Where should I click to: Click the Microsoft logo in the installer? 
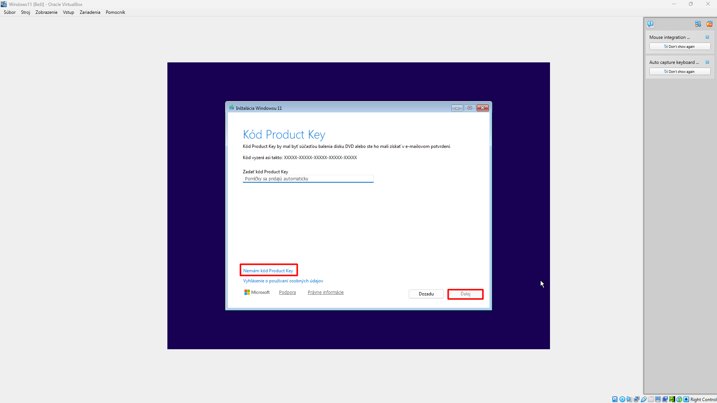tap(257, 292)
